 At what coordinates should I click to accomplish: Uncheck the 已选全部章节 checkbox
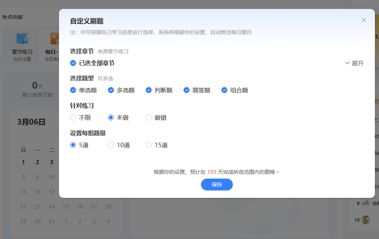tap(73, 63)
